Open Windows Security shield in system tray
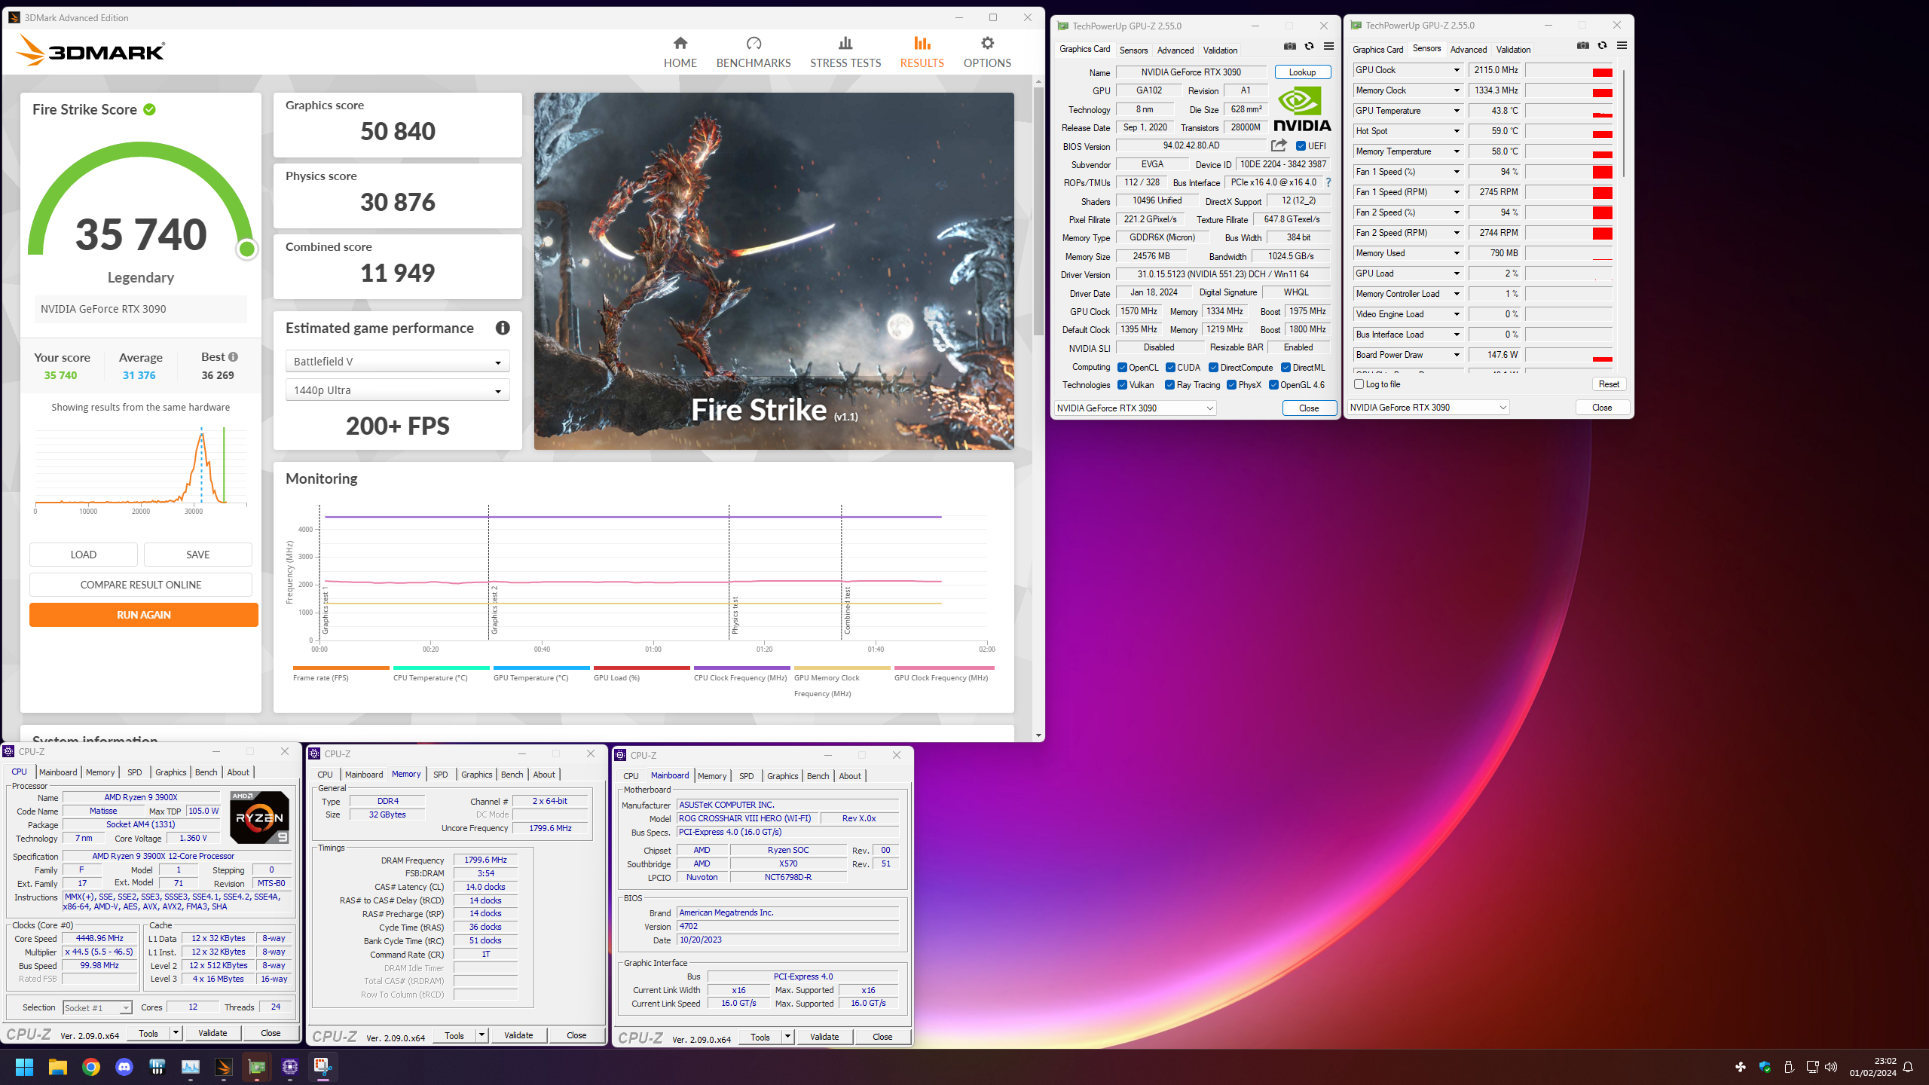 (1765, 1067)
